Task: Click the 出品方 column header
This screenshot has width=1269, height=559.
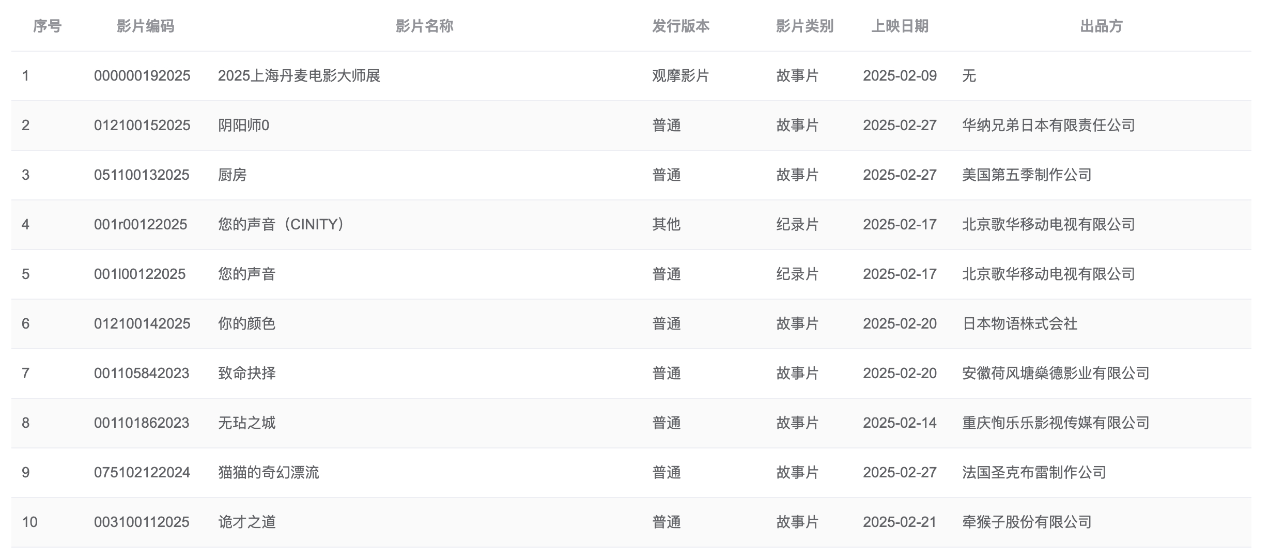Action: [1101, 26]
